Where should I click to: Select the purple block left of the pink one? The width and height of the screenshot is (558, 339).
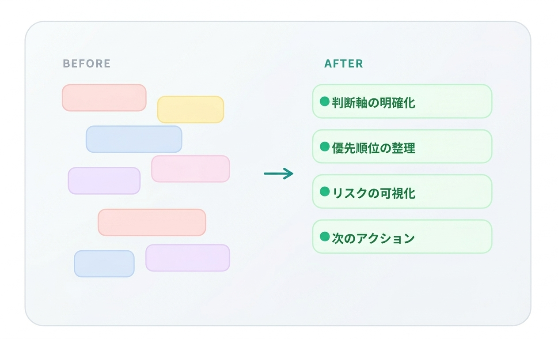pos(104,181)
